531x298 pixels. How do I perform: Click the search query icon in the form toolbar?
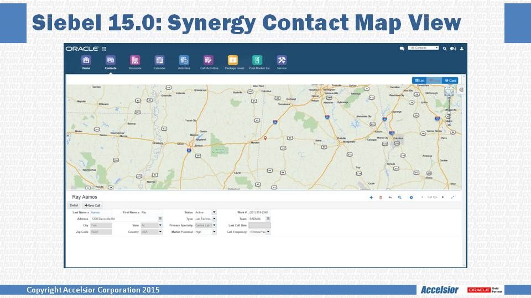pos(399,197)
